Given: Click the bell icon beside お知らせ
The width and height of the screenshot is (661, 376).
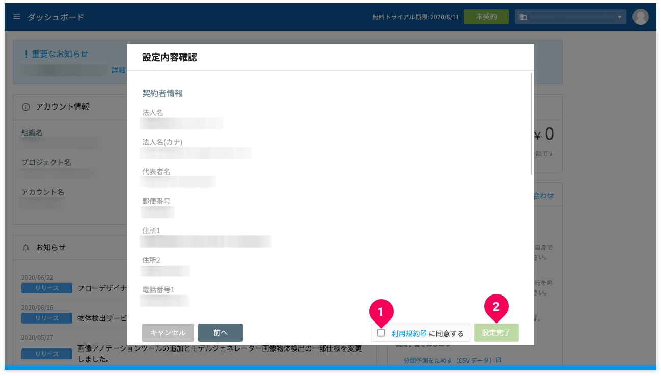Looking at the screenshot, I should 26,248.
